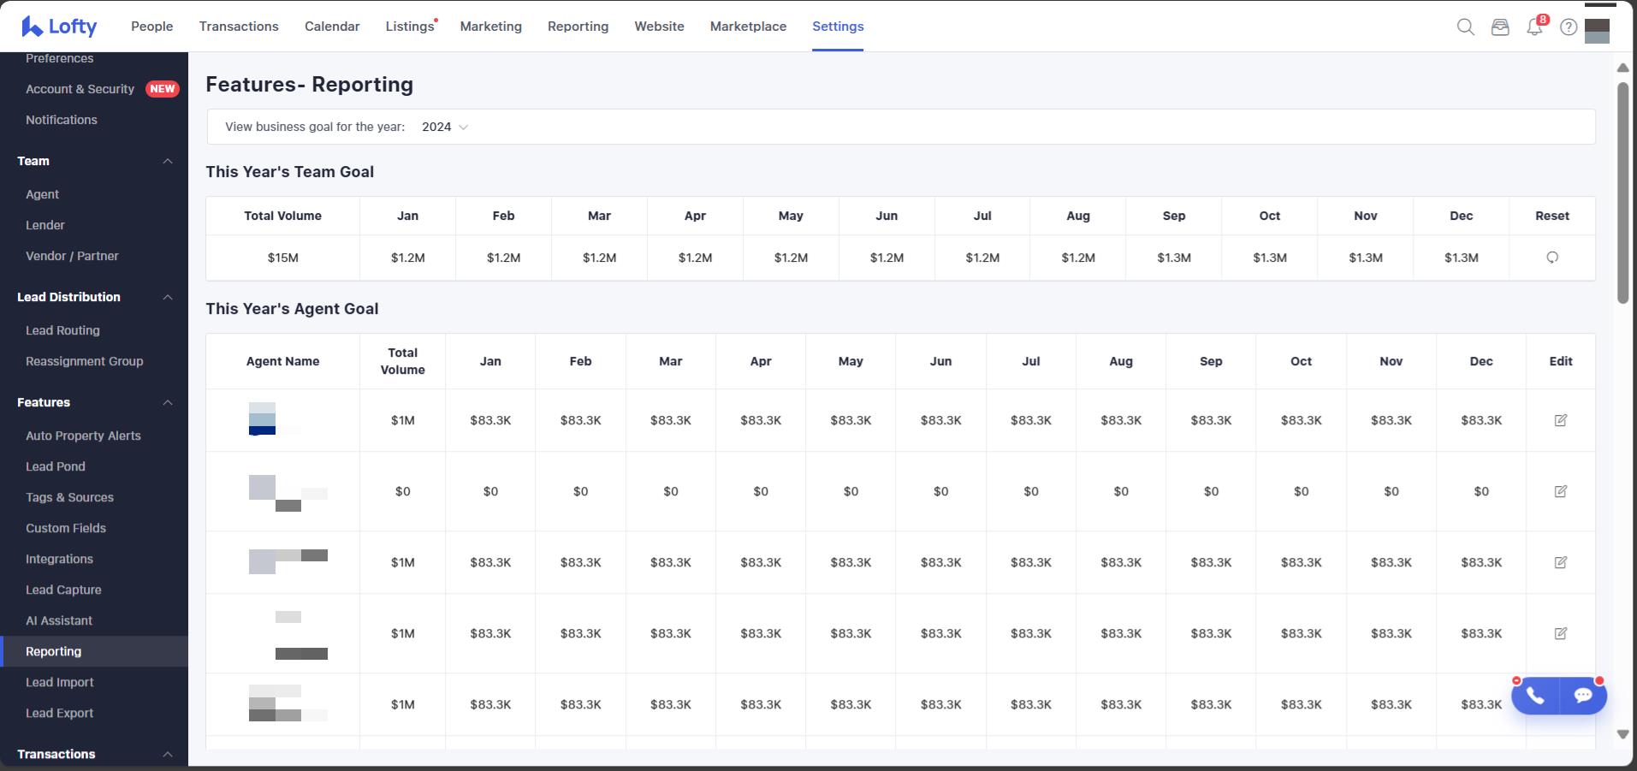Open Agent under Team
The height and width of the screenshot is (771, 1637).
pyautogui.click(x=43, y=194)
